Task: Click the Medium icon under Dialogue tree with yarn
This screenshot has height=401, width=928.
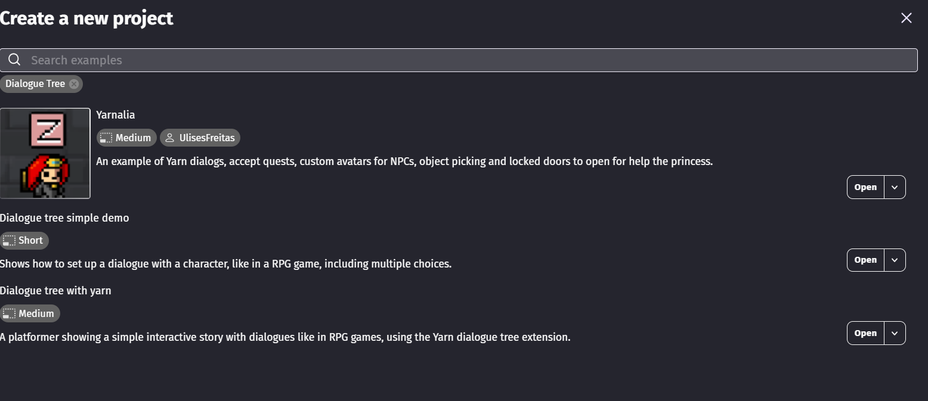Action: tap(8, 313)
